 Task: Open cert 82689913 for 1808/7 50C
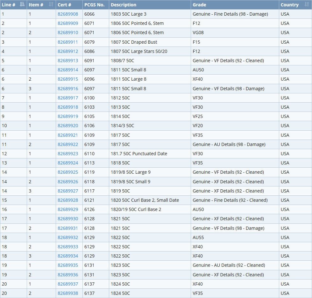pyautogui.click(x=68, y=61)
